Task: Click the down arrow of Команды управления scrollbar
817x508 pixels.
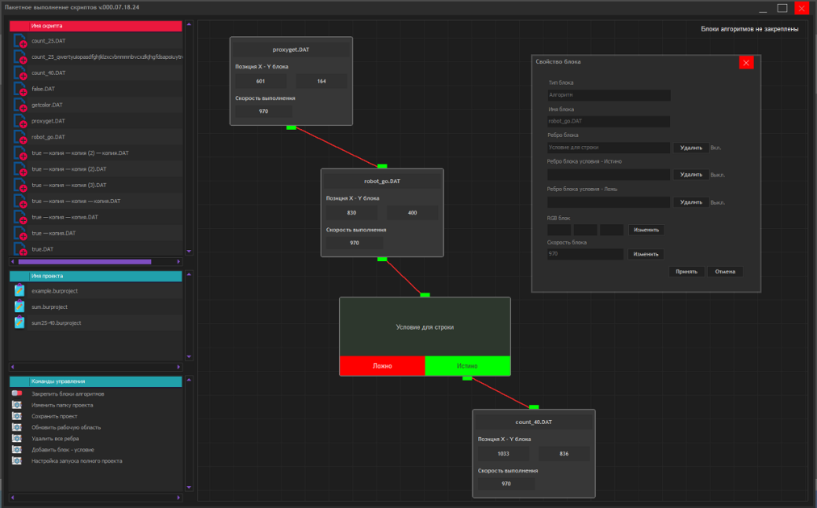Action: [x=189, y=487]
